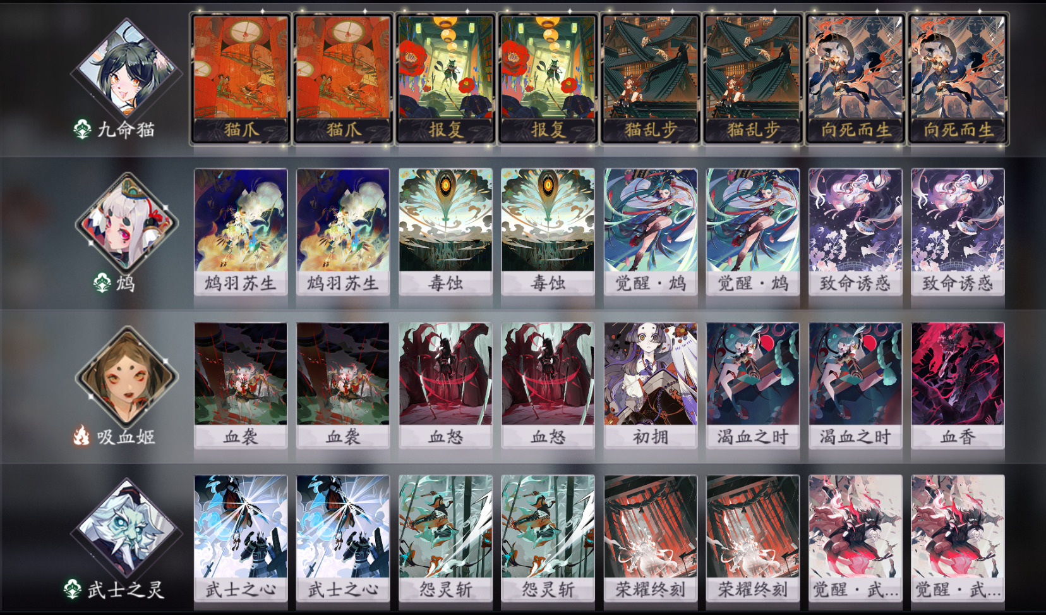The width and height of the screenshot is (1046, 615).
Task: Select the 吸血姬 character portrait
Action: 126,377
